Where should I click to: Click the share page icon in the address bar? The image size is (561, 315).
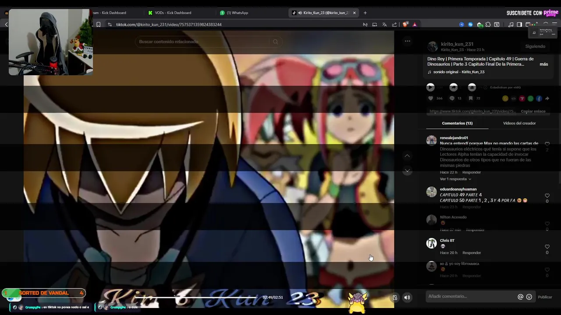[x=394, y=24]
